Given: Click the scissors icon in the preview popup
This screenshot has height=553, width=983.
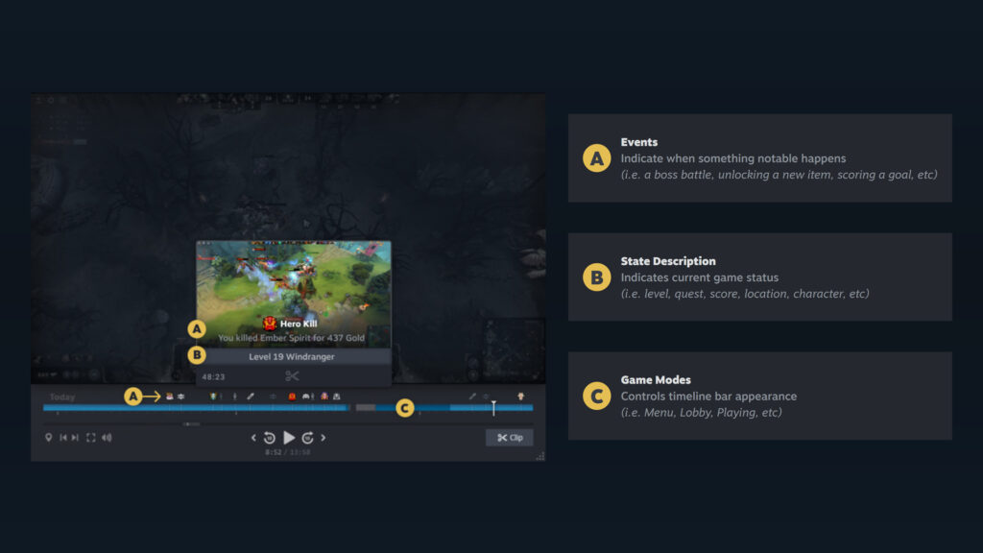Looking at the screenshot, I should click(292, 376).
